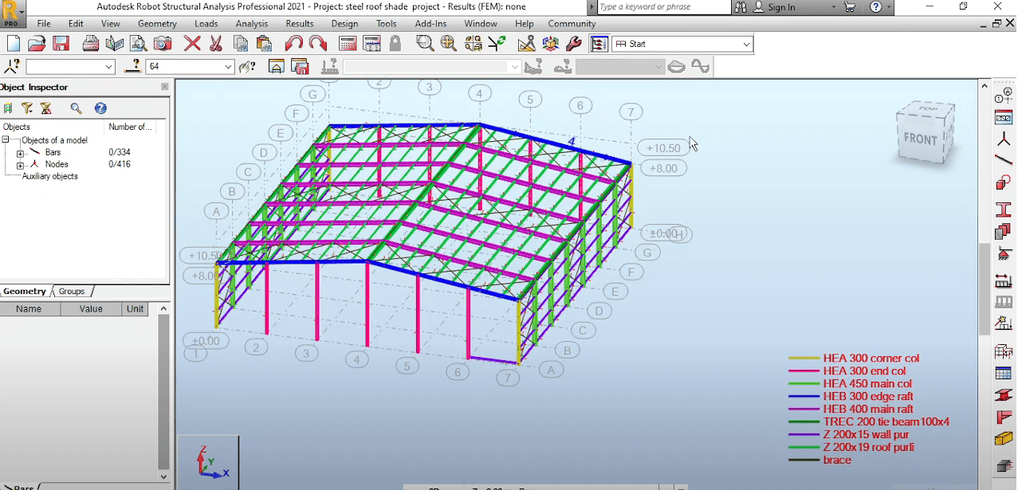Expand the Bars tree node
Viewport: 1018px width, 490px height.
click(19, 151)
